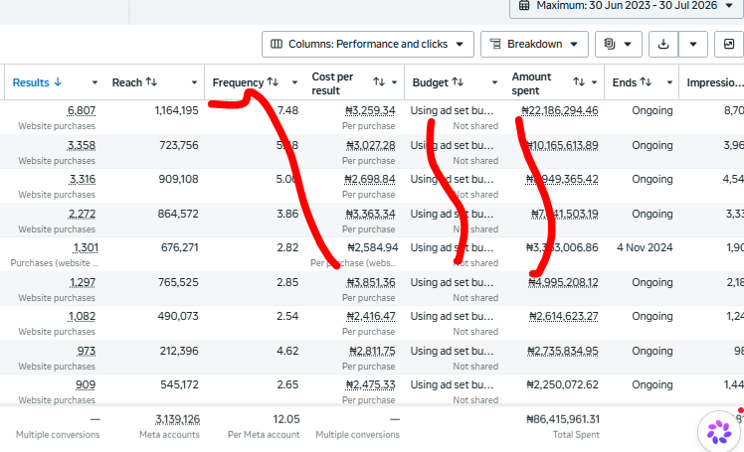
Task: Click the export download icon
Action: (x=663, y=44)
